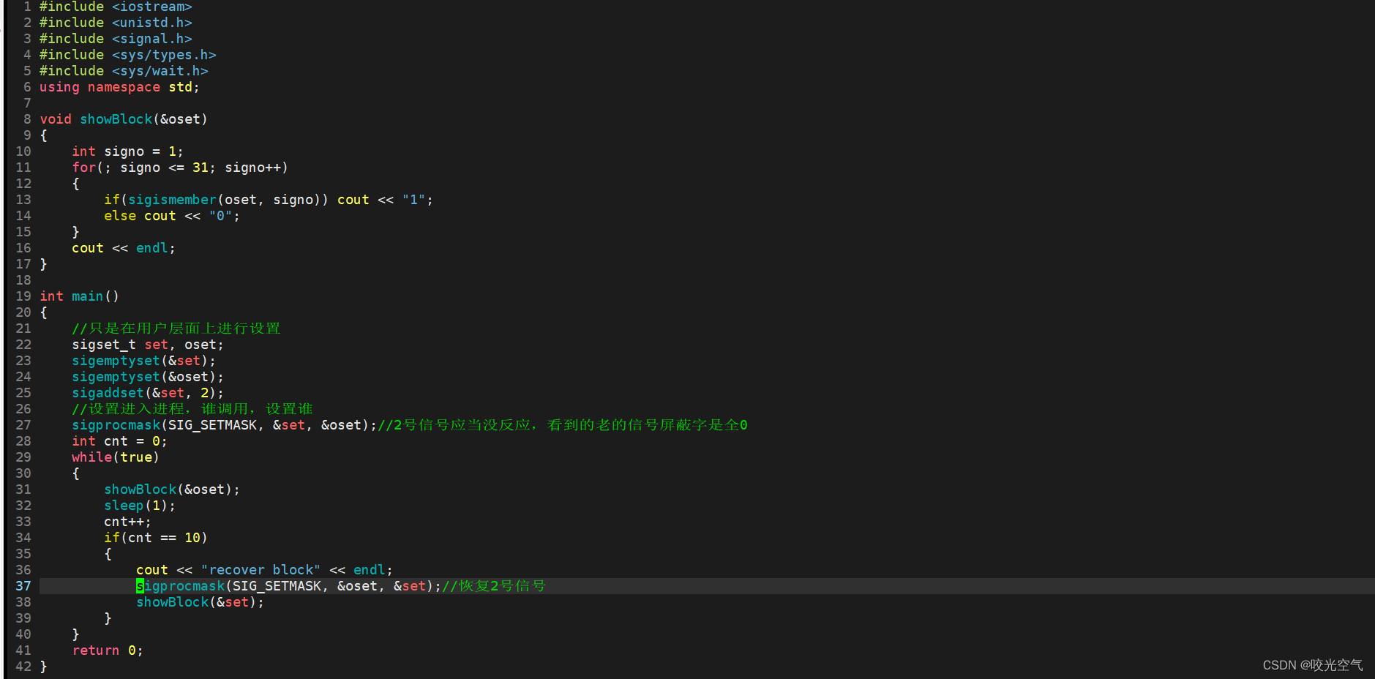Image resolution: width=1375 pixels, height=679 pixels.
Task: Click the 'if(sigismember(oset, signo))' line
Action: (269, 200)
